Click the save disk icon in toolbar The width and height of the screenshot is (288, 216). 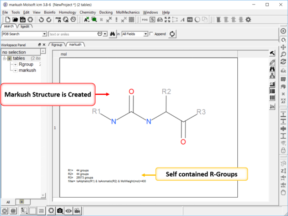pos(22,20)
